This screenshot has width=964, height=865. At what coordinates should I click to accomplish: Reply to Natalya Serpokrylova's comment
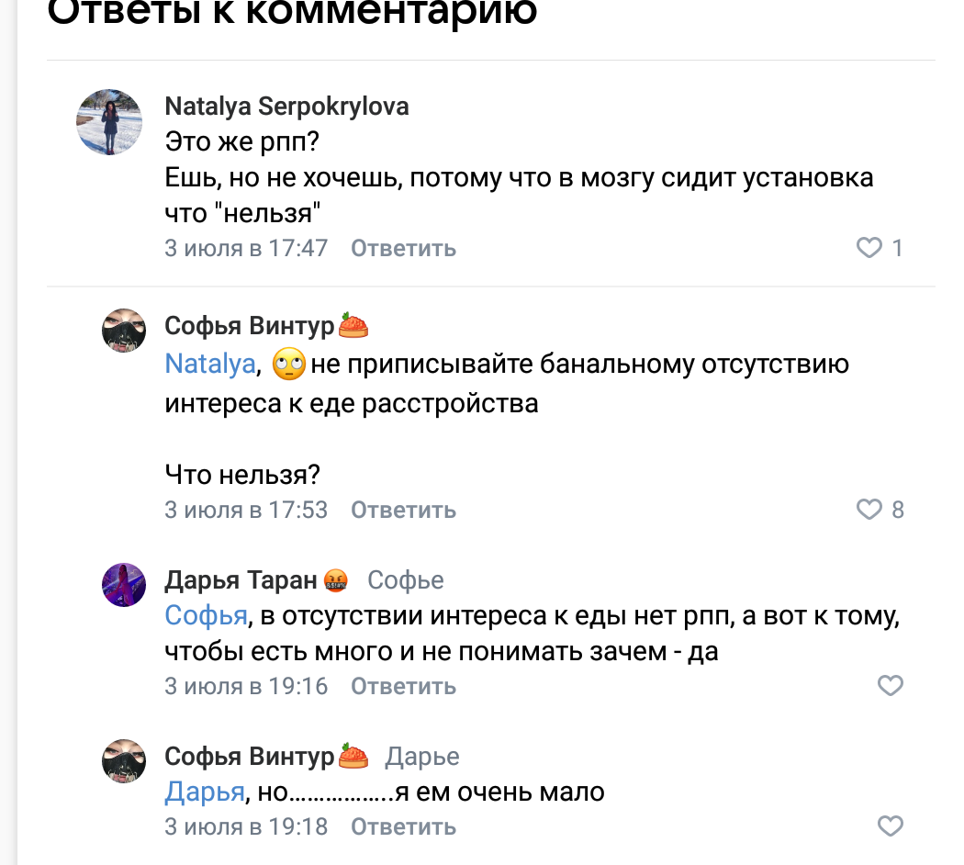403,249
